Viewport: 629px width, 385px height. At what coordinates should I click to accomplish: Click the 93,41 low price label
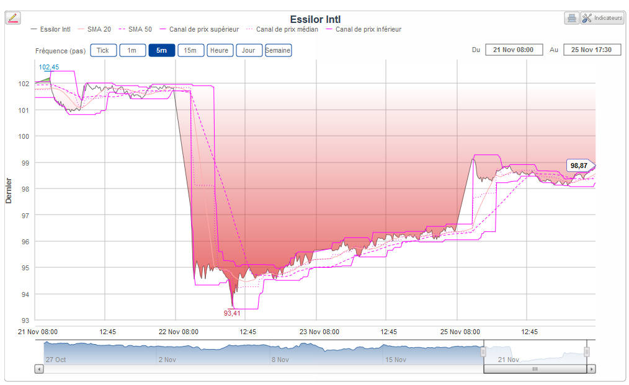click(x=232, y=313)
